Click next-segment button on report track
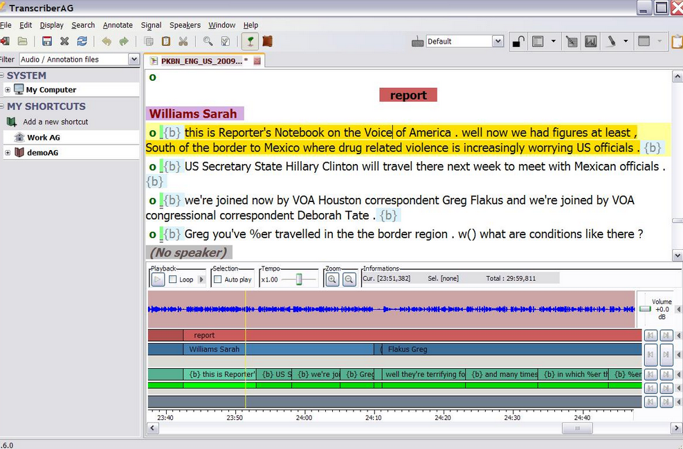Image resolution: width=683 pixels, height=449 pixels. (666, 336)
